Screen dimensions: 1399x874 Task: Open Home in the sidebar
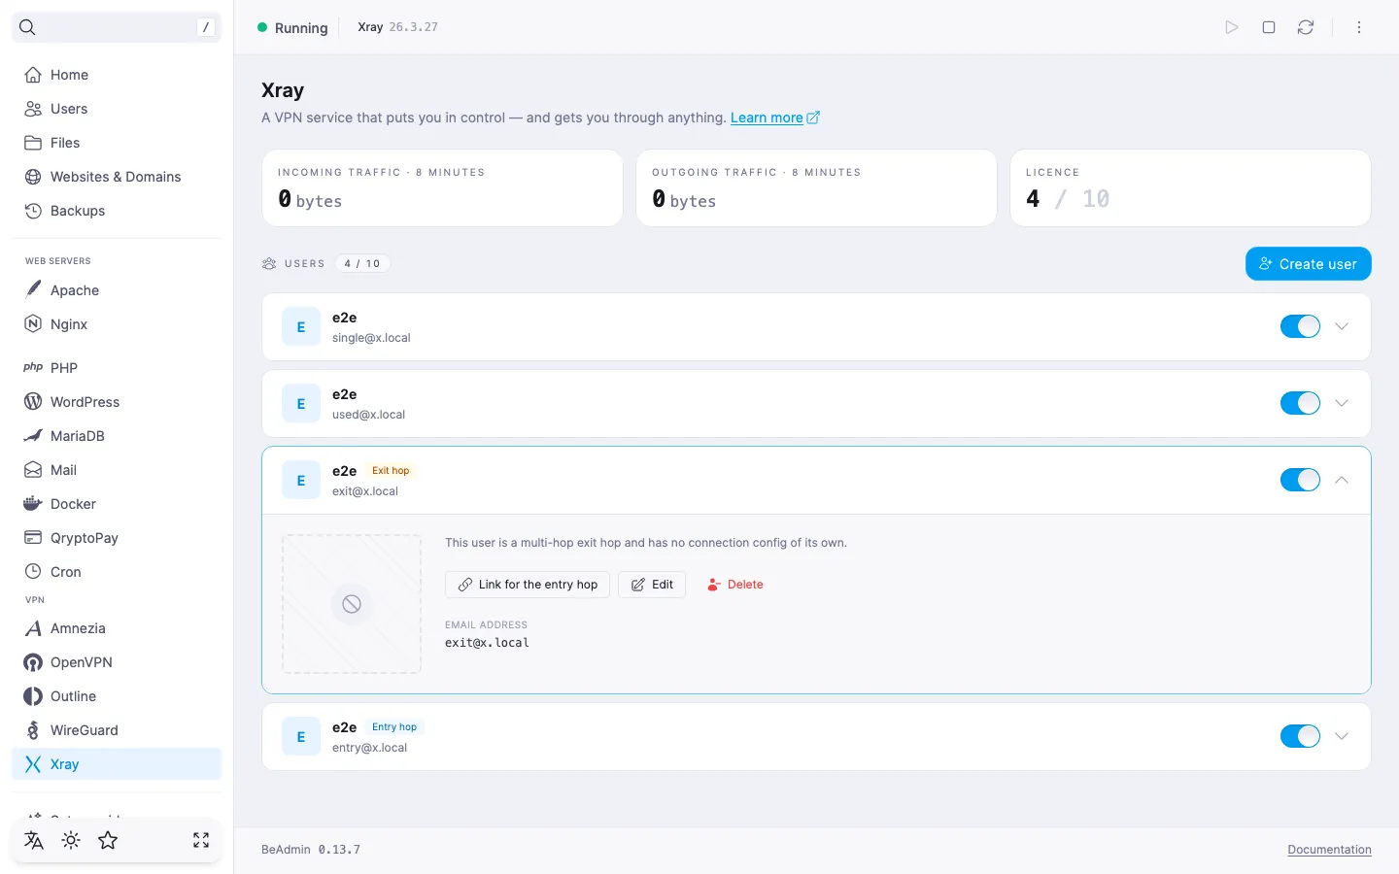point(117,75)
